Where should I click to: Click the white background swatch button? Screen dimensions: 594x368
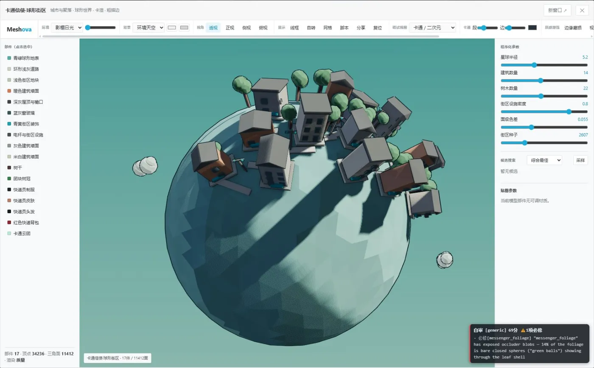click(172, 28)
